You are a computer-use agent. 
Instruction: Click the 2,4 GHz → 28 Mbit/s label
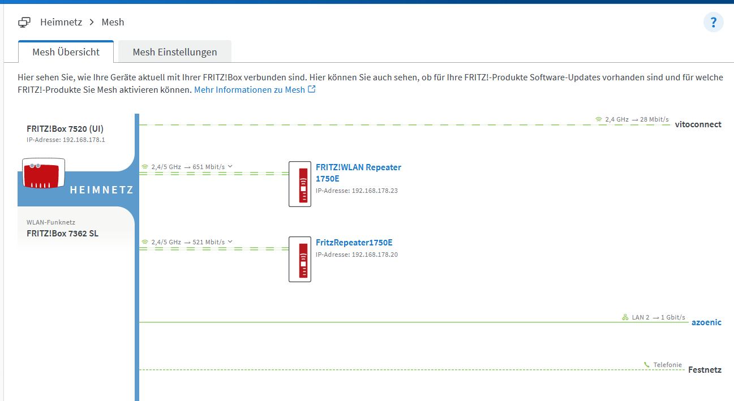(637, 119)
